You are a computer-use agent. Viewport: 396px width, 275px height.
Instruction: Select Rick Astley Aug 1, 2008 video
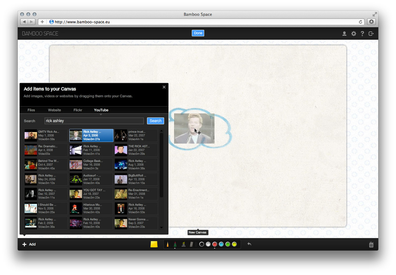(136, 165)
